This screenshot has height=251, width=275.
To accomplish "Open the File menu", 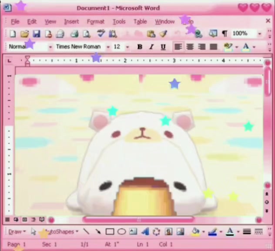I will (15, 22).
